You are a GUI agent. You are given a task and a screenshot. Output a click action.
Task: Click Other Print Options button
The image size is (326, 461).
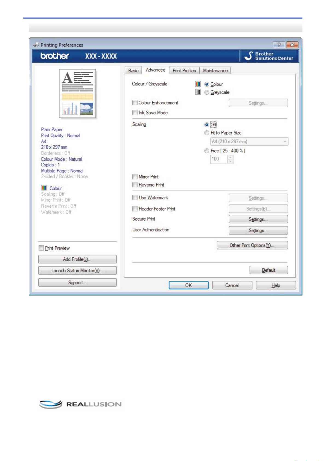click(252, 245)
